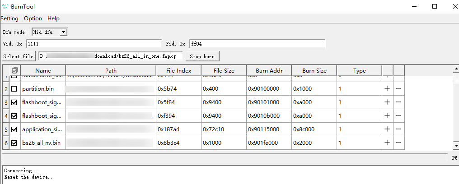Enable the partition.bin checkbox
This screenshot has height=184, width=459.
pos(14,89)
